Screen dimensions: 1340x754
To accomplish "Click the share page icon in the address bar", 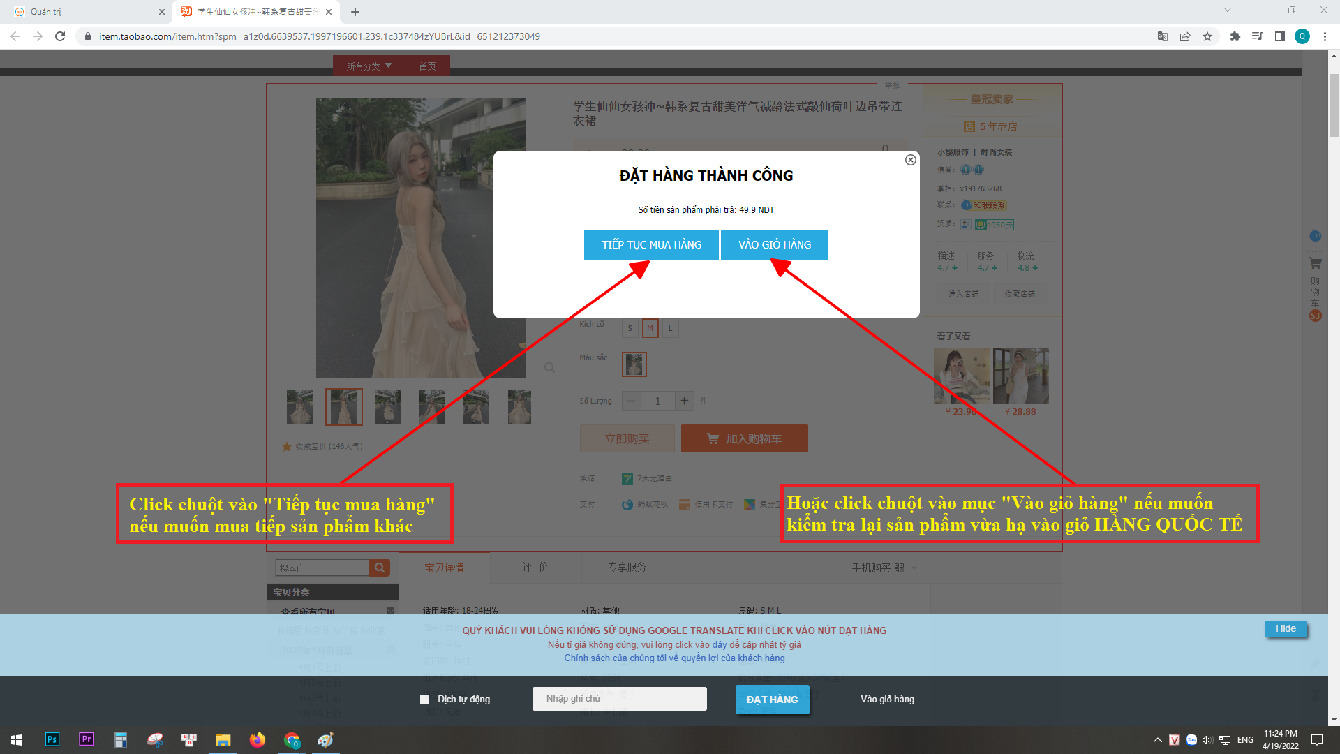I will pyautogui.click(x=1185, y=36).
